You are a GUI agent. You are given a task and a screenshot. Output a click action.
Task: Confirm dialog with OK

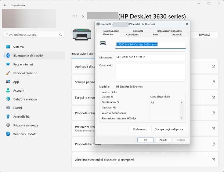click(x=145, y=140)
